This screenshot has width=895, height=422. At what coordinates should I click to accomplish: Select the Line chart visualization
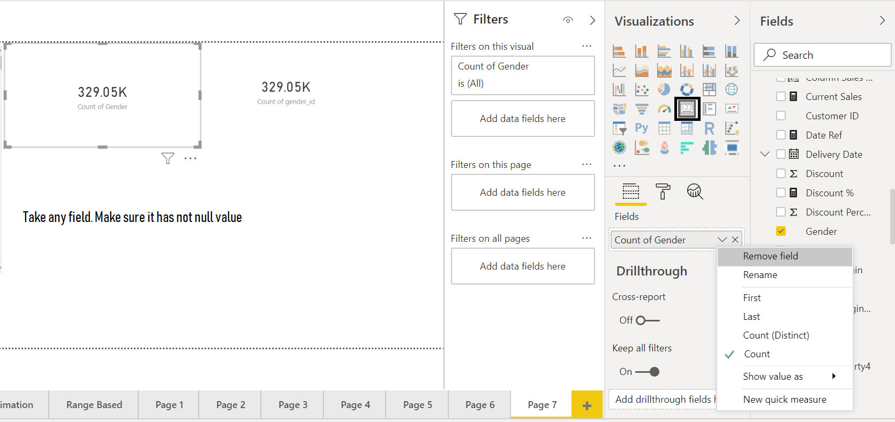point(619,70)
